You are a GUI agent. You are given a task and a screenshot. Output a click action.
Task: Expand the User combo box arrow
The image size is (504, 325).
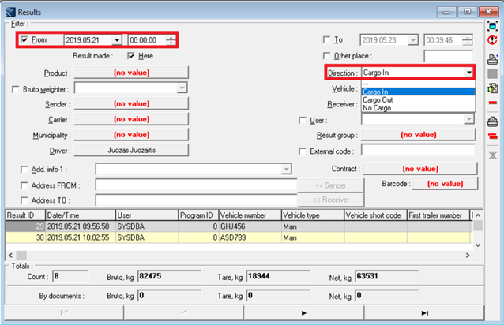469,119
